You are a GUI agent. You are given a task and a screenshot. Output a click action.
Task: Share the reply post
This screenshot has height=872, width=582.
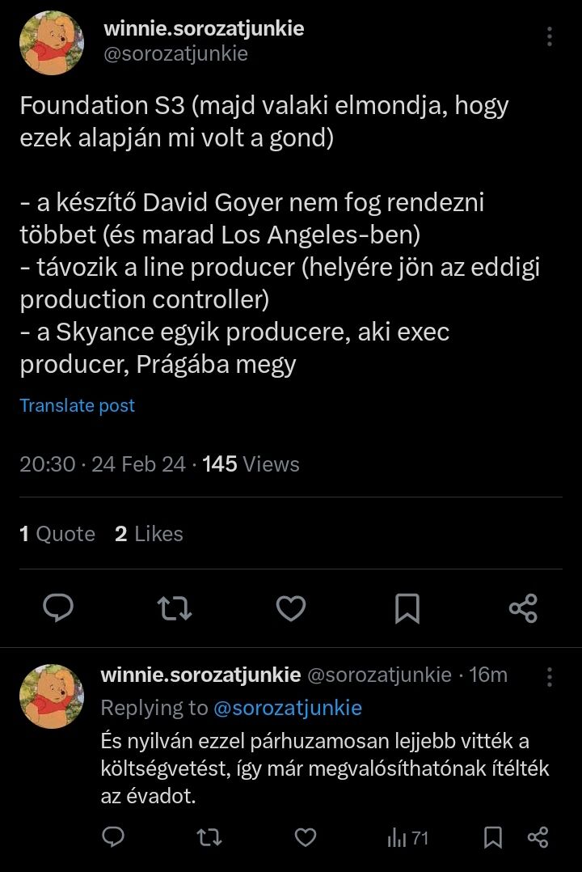tap(538, 837)
